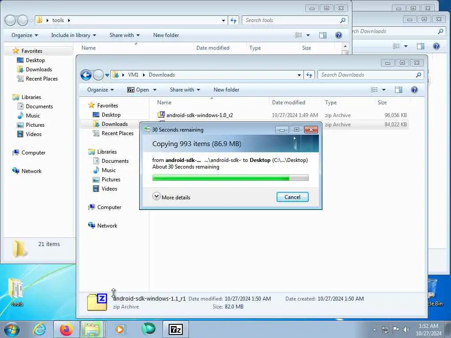Click the Forward arrow in Downloads window
This screenshot has width=451, height=338.
point(98,75)
